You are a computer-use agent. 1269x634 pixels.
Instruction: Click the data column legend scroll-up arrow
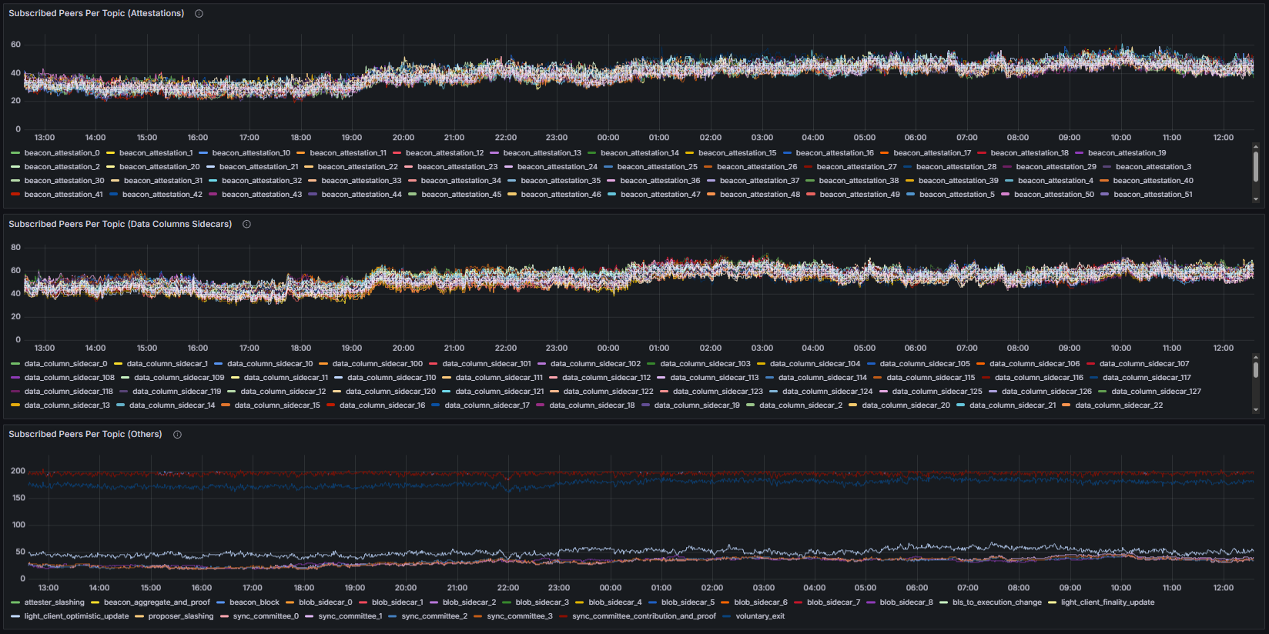pyautogui.click(x=1256, y=357)
